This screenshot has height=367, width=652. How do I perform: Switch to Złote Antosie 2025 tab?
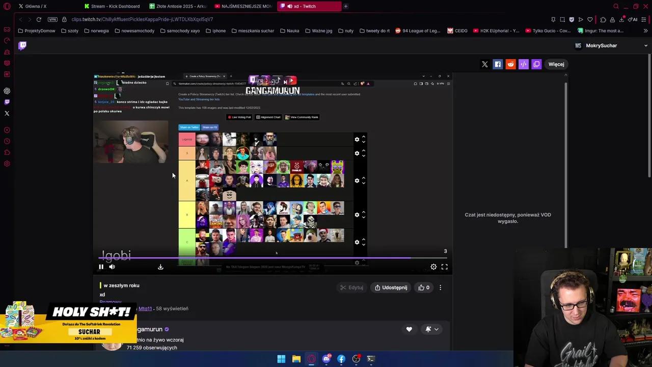pyautogui.click(x=178, y=6)
